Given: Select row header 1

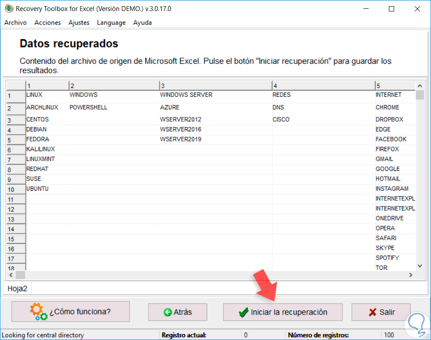Looking at the screenshot, I should [x=16, y=96].
